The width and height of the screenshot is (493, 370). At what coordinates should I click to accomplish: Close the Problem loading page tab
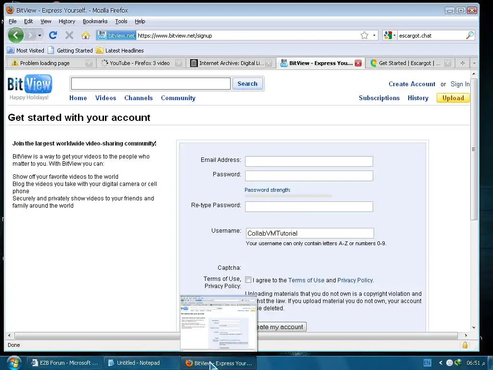tap(89, 63)
